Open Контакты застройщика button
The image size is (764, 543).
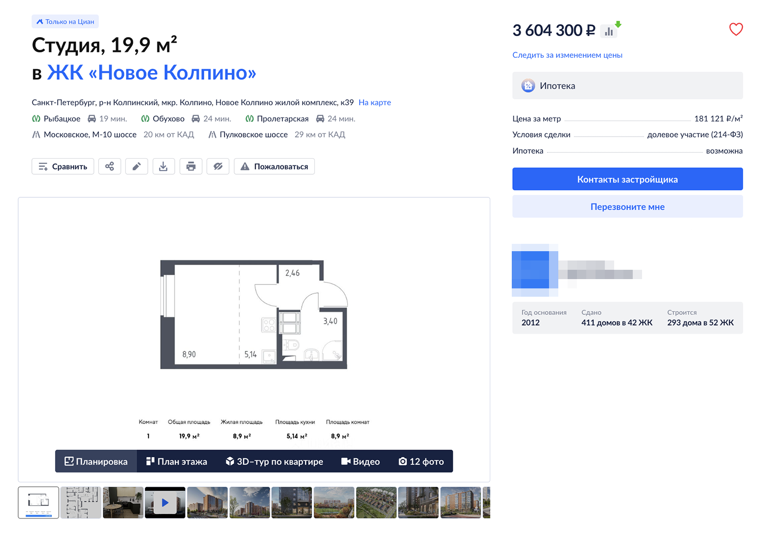627,179
